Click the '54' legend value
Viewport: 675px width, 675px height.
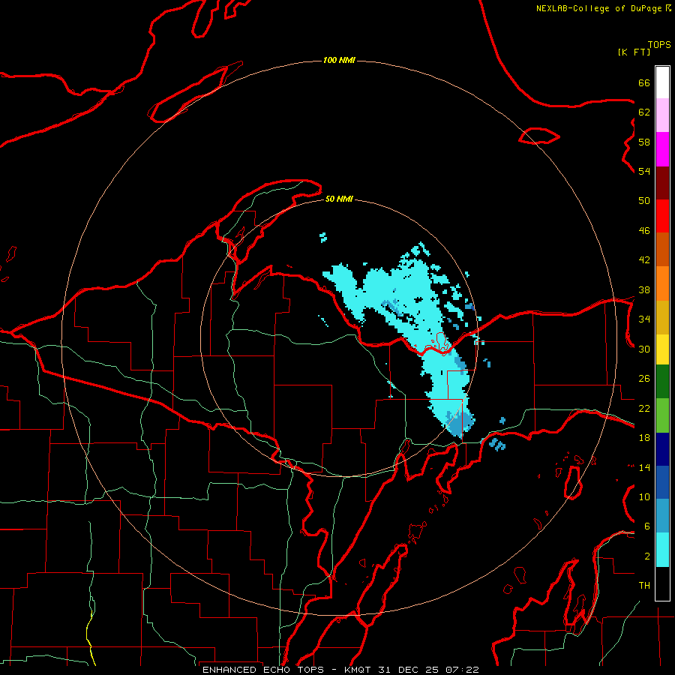pos(644,171)
